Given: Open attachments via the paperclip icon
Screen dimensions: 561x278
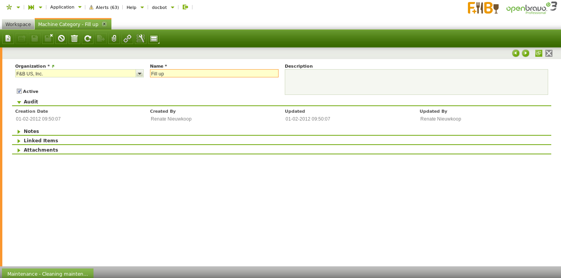Looking at the screenshot, I should pyautogui.click(x=114, y=38).
